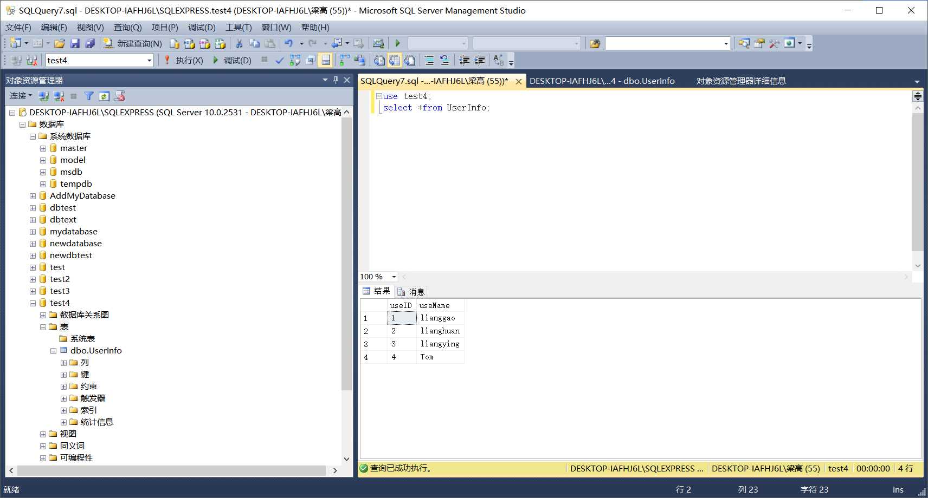Click the Decrease Indent icon

coord(464,60)
